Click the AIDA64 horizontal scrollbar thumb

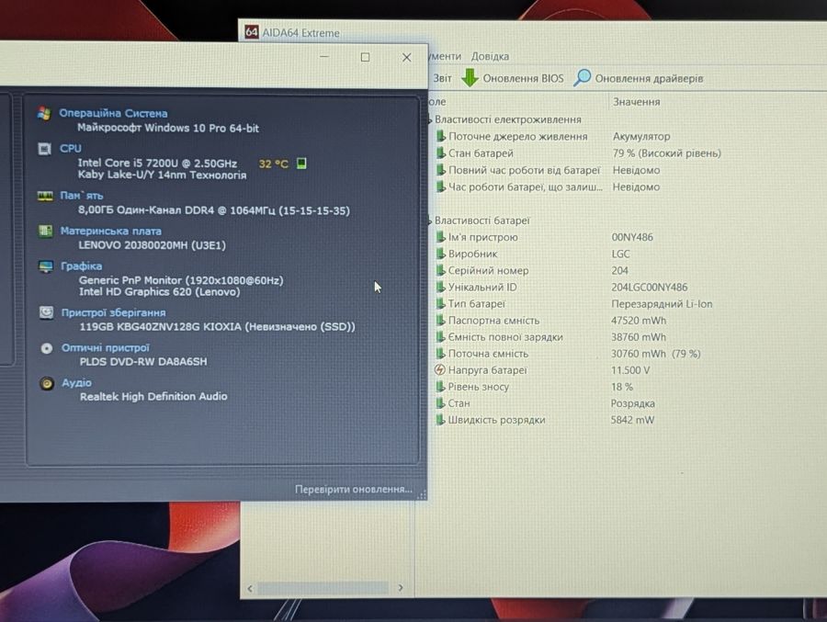click(x=323, y=588)
